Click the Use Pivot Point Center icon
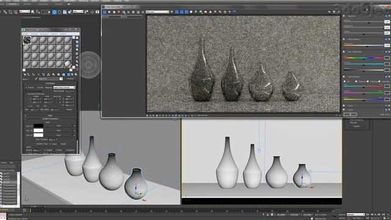 tap(87, 12)
